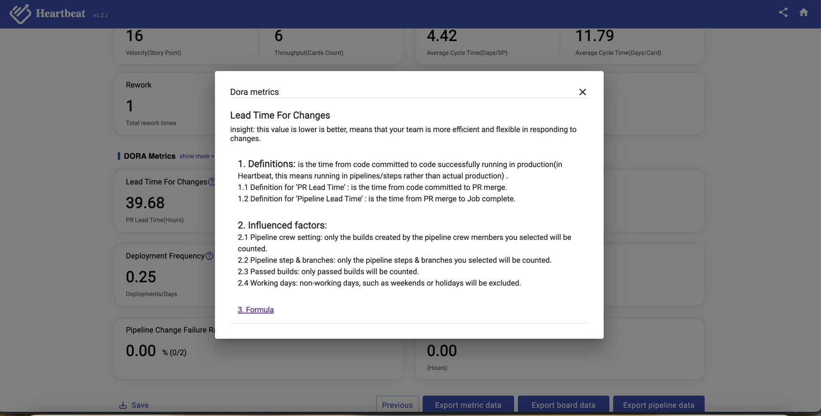
Task: Click the Save button
Action: click(x=134, y=405)
